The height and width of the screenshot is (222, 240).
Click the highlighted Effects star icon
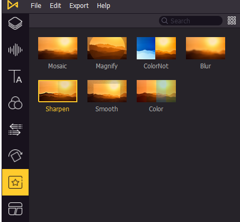(15, 182)
